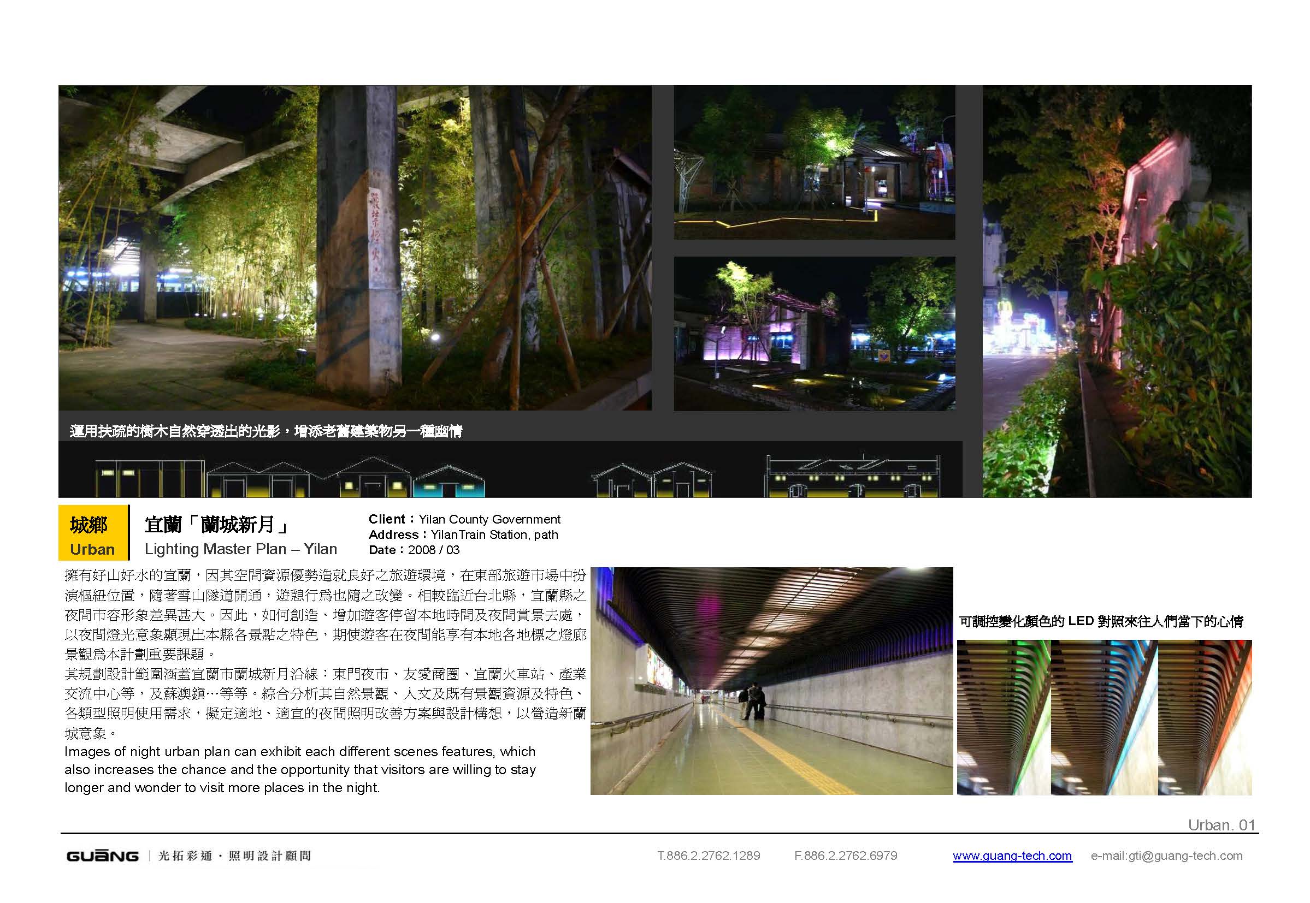The width and height of the screenshot is (1310, 903).
Task: Open the red LED ceiling photo
Action: coord(1205,717)
